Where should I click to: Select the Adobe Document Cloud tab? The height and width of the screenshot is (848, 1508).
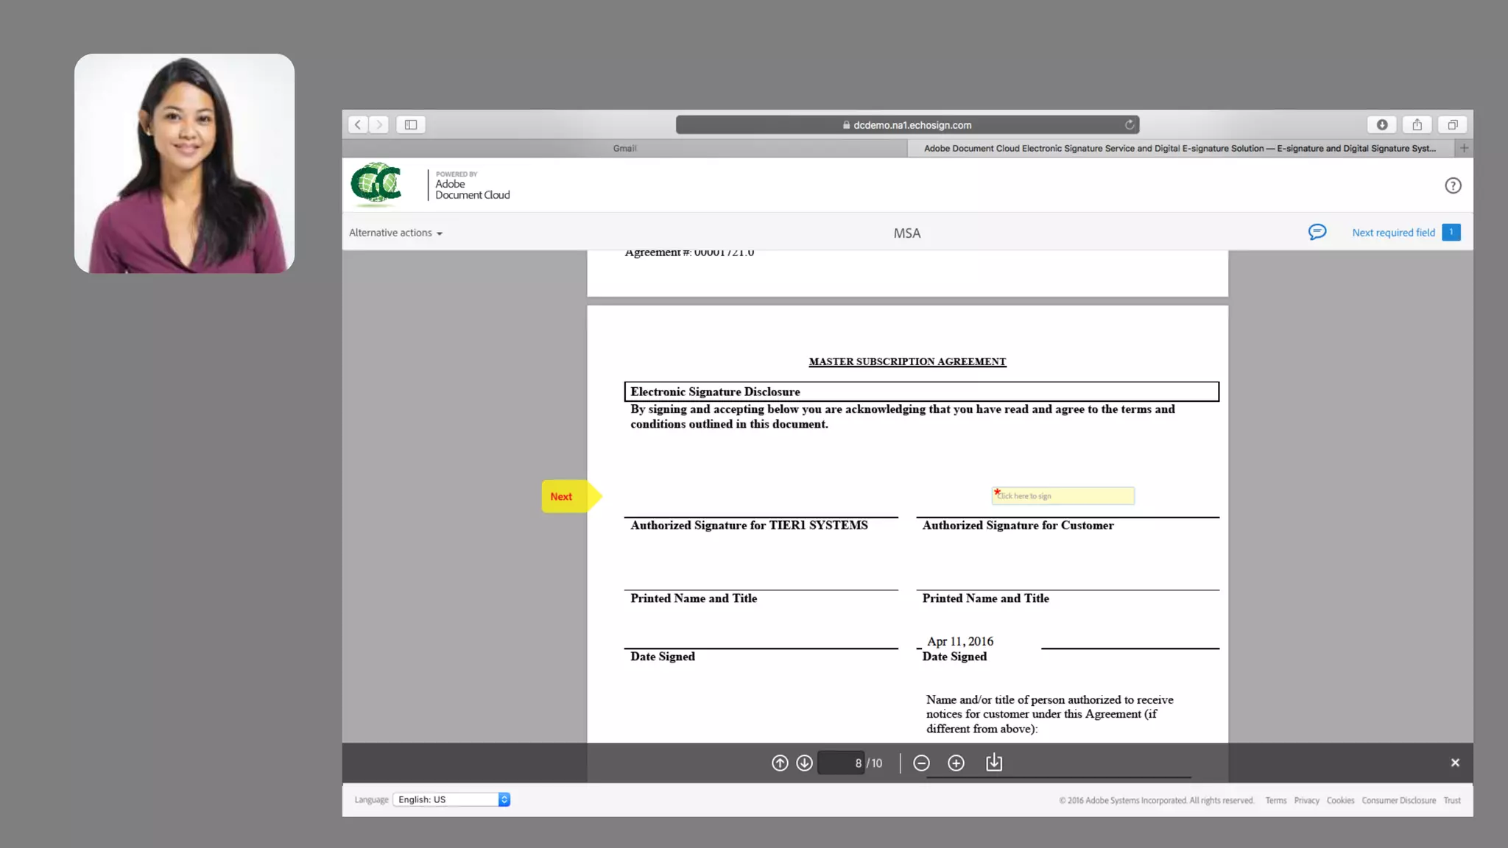pos(1180,148)
